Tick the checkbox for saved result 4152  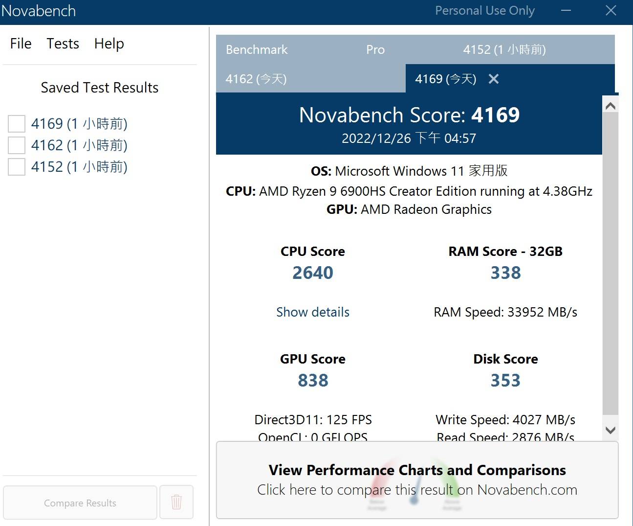click(17, 167)
